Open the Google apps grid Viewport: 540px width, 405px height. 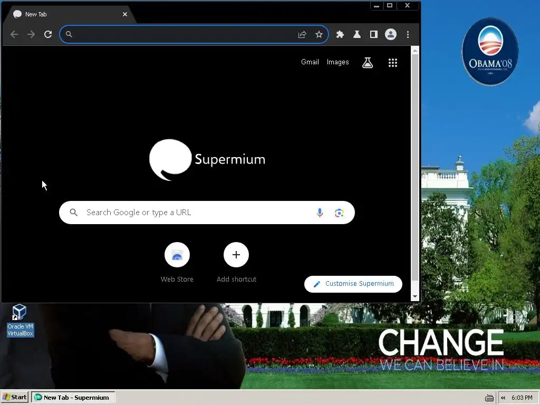click(392, 63)
